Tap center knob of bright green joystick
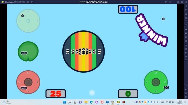Image resolution: width=188 pixels, height=105 pixels. click(156, 82)
